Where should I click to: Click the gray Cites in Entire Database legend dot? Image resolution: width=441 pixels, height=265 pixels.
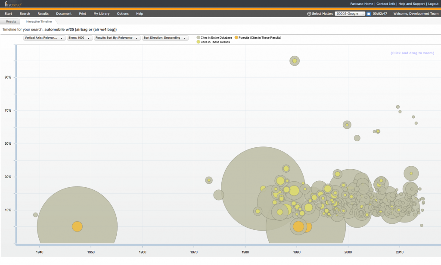(x=198, y=38)
